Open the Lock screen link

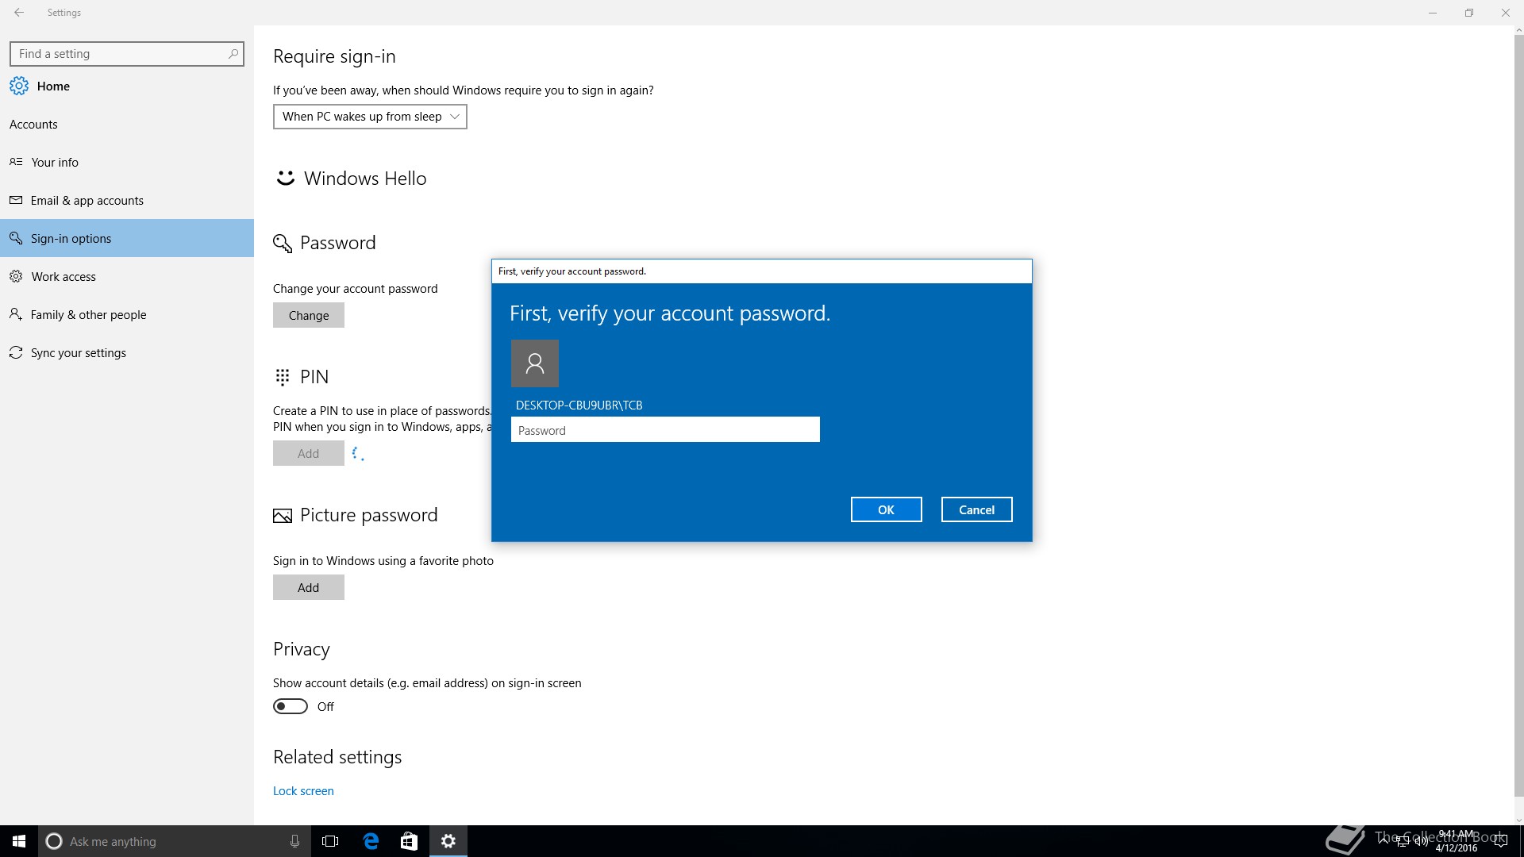[303, 791]
